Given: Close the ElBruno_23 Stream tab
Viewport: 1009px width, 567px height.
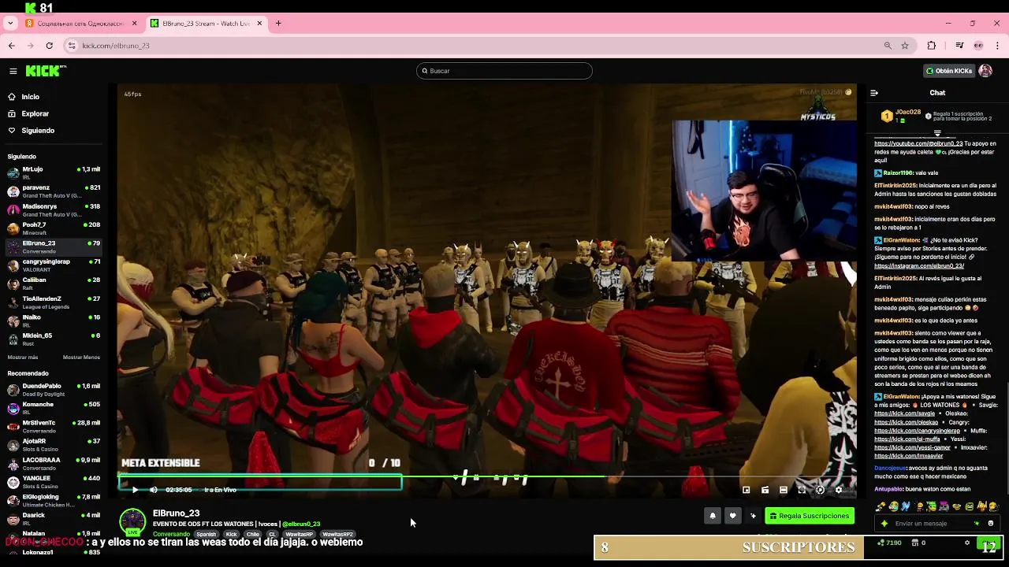Looking at the screenshot, I should pos(259,24).
